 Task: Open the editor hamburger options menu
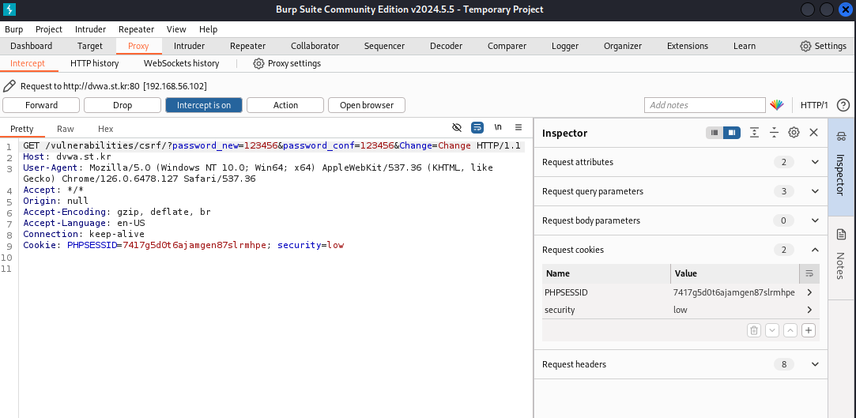coord(519,128)
